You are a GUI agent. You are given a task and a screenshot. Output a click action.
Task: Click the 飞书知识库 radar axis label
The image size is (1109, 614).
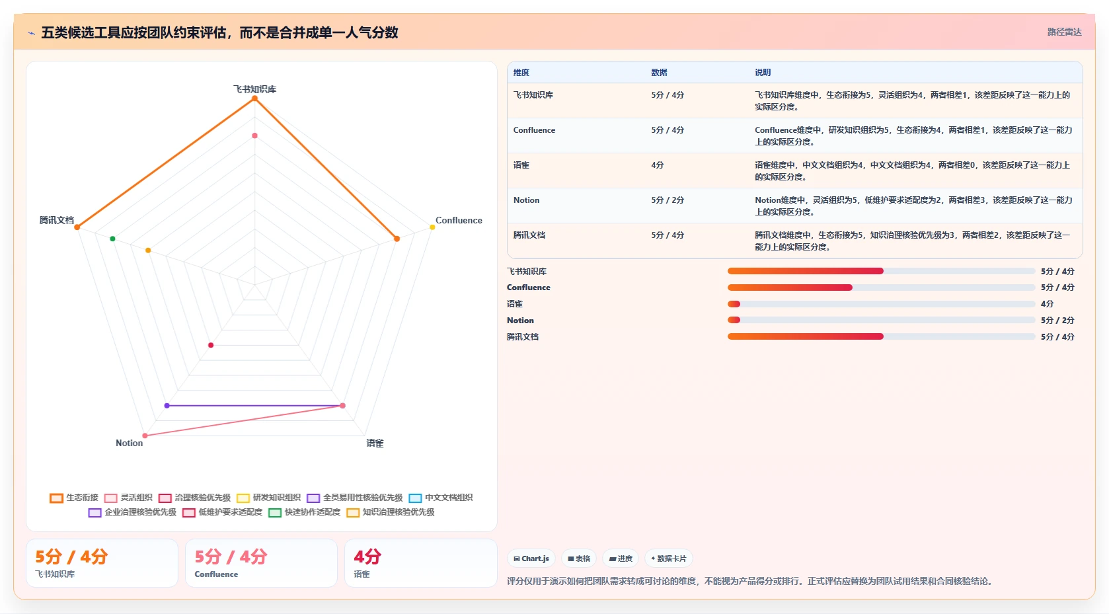(254, 89)
